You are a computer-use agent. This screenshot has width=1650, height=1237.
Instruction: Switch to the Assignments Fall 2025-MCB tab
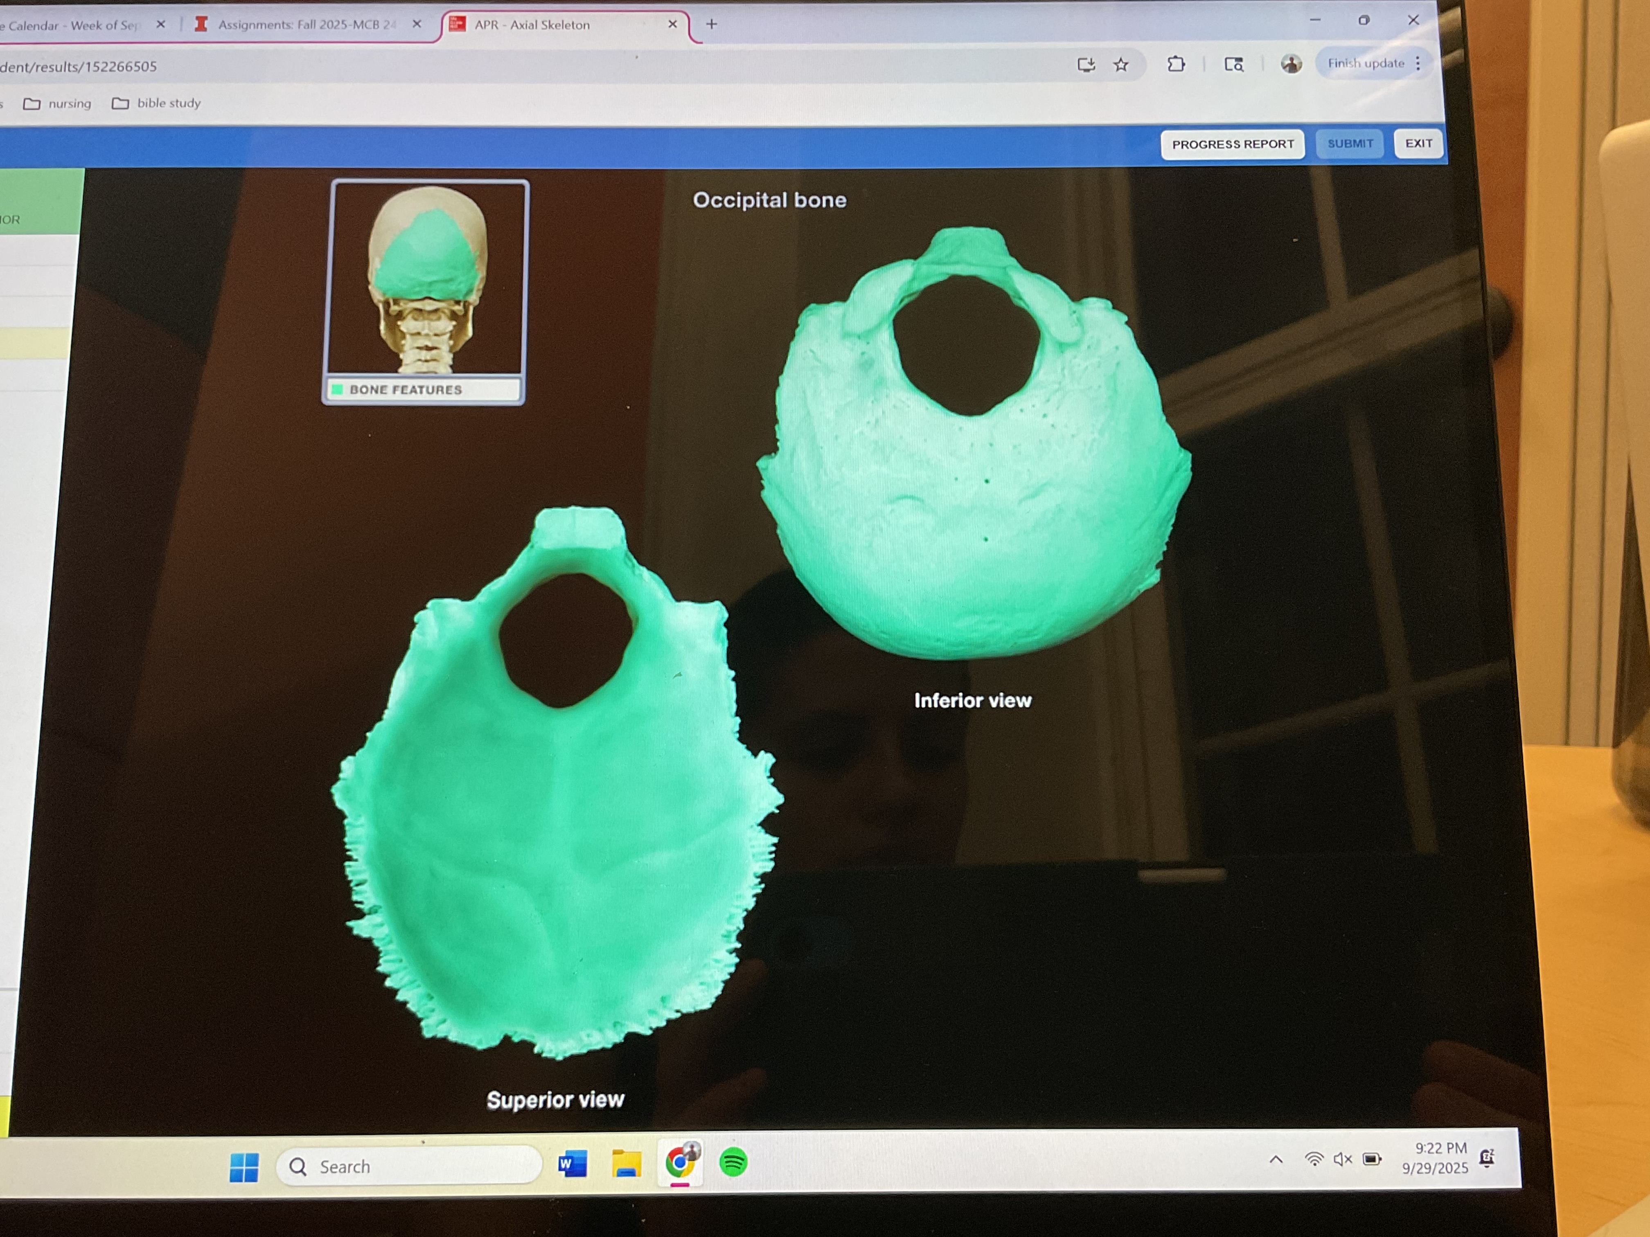306,25
